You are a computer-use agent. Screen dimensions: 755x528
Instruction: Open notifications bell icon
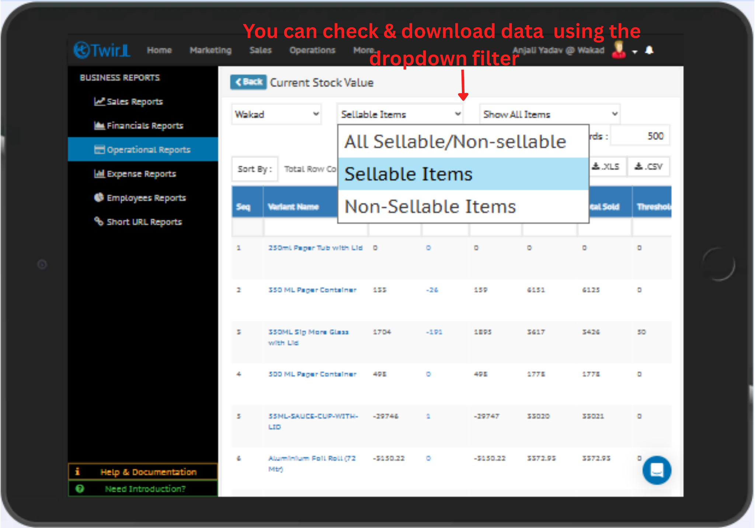coord(650,50)
